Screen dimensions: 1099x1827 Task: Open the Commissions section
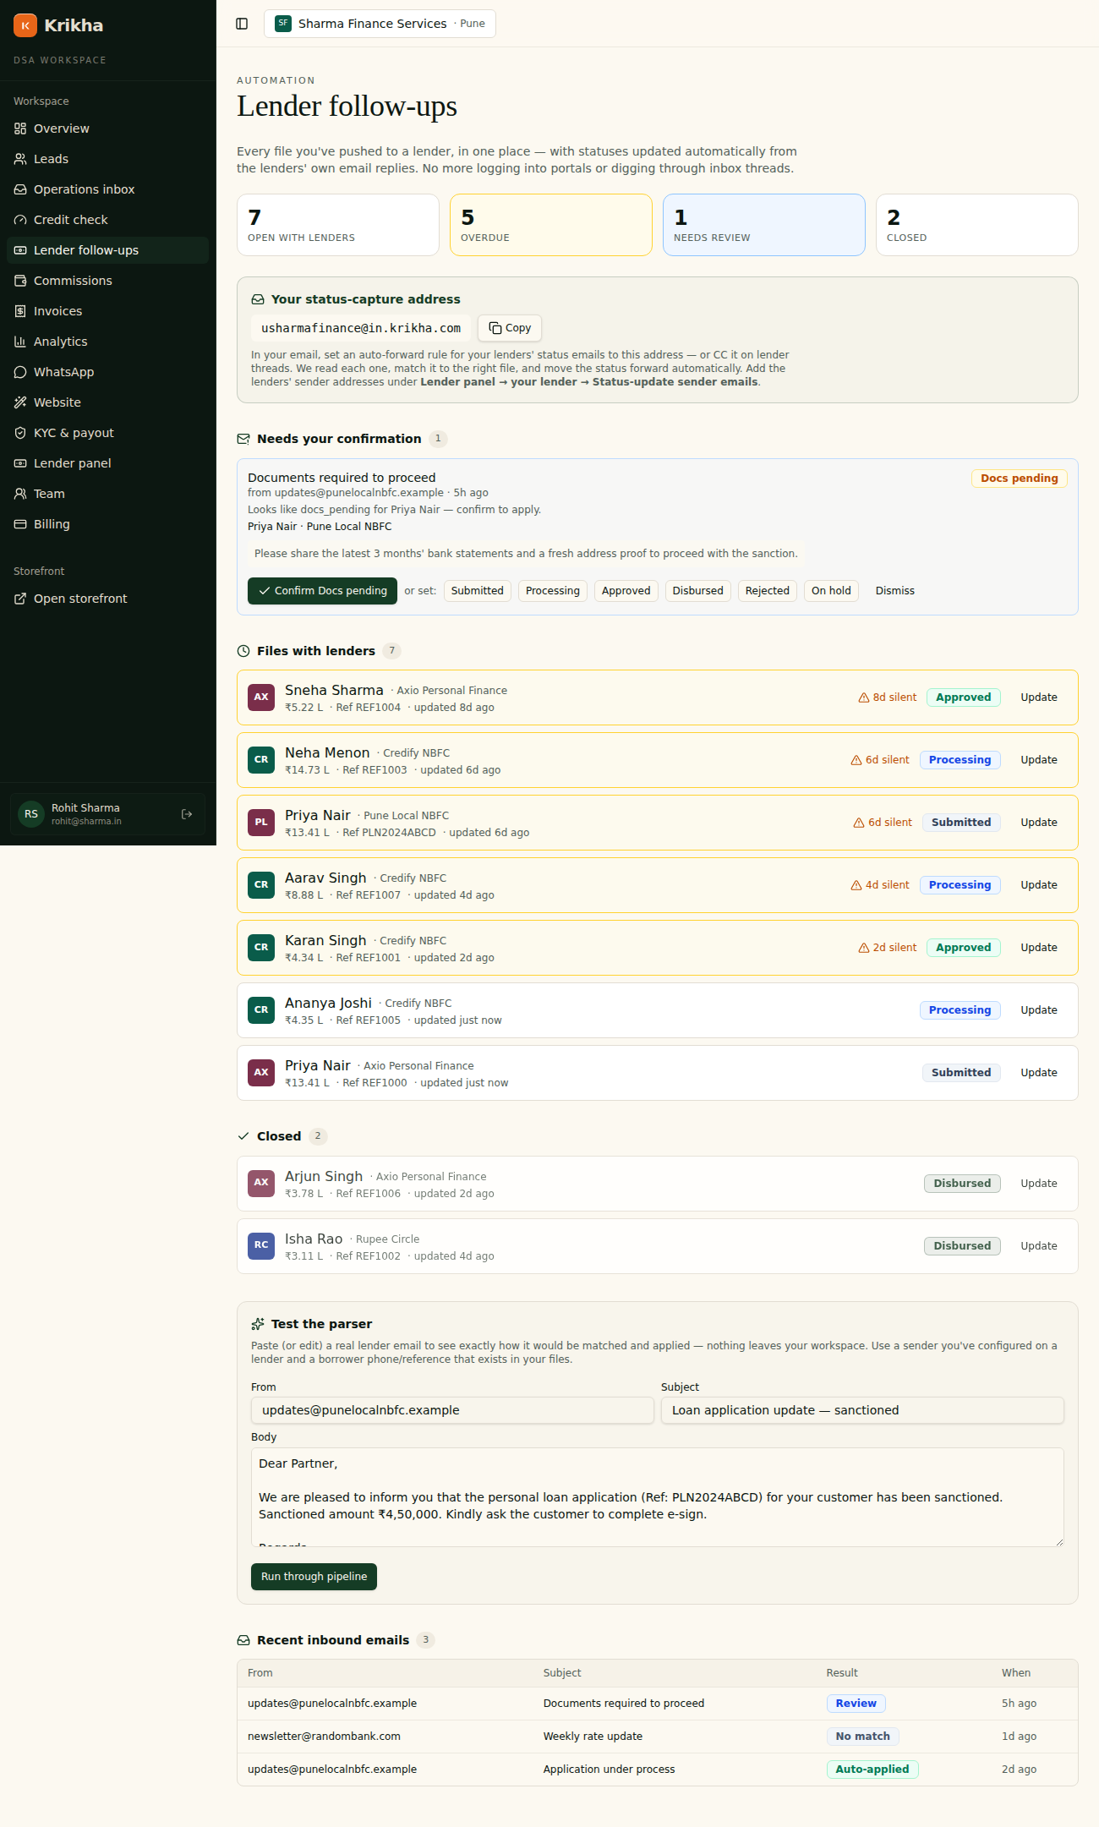(107, 281)
